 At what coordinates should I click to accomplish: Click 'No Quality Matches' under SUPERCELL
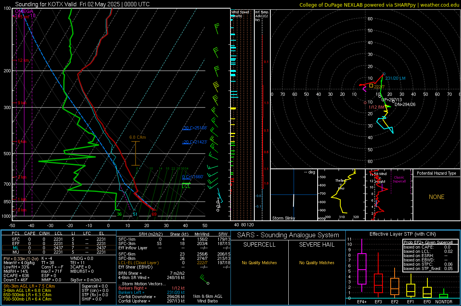click(x=259, y=263)
